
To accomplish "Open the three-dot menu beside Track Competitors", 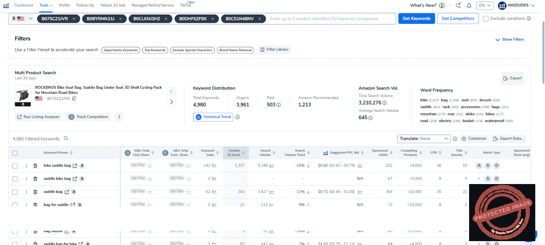I will click(x=119, y=117).
